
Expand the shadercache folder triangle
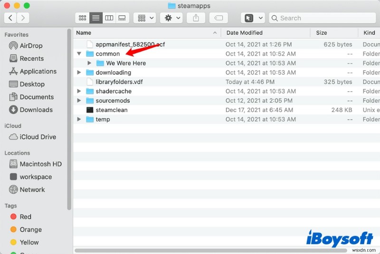pyautogui.click(x=79, y=91)
